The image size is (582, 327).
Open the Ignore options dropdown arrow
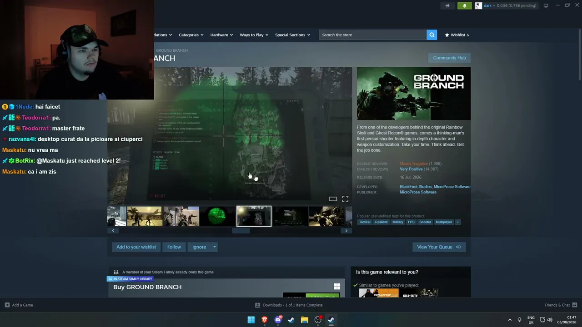tap(215, 247)
